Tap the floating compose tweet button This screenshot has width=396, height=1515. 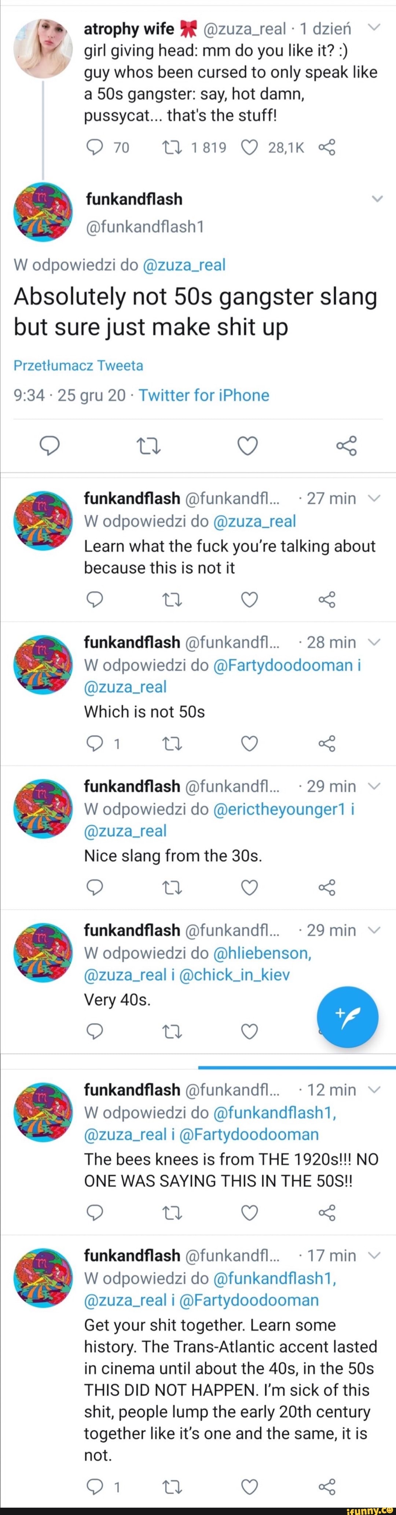tap(347, 1016)
